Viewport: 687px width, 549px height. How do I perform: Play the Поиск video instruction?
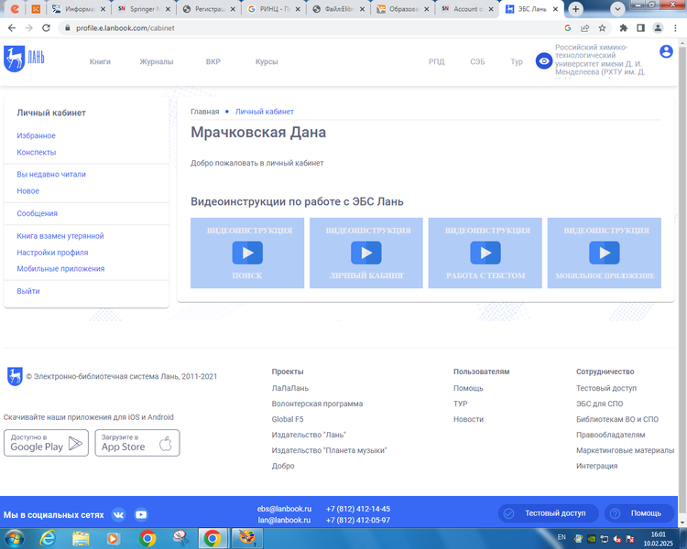coord(247,253)
